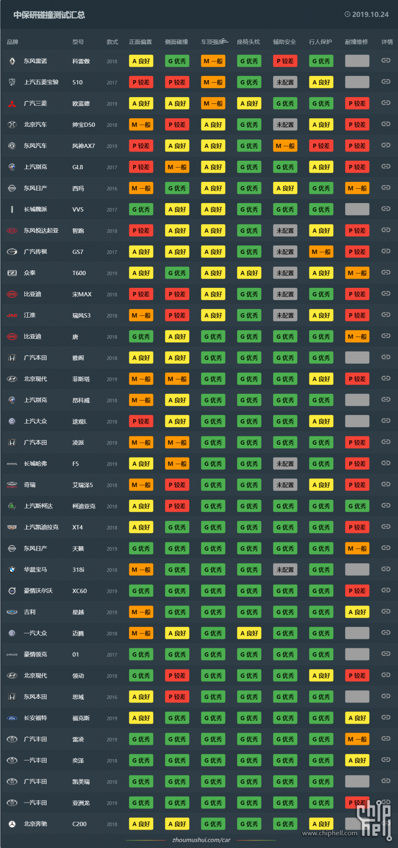
Task: Click the JAC 江淮 brand logo
Action: pos(12,315)
